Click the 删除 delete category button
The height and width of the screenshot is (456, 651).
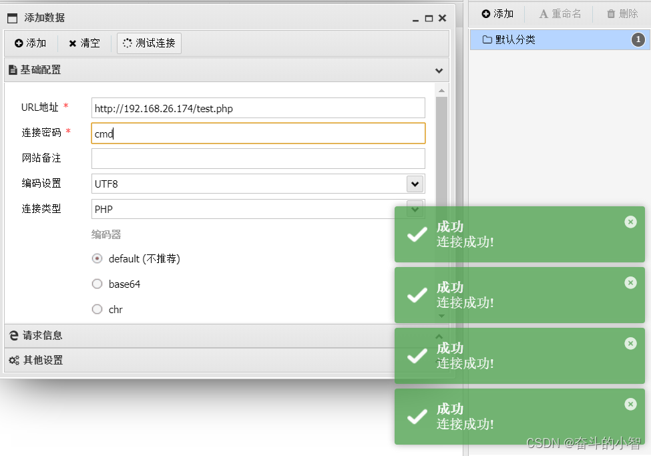click(622, 14)
